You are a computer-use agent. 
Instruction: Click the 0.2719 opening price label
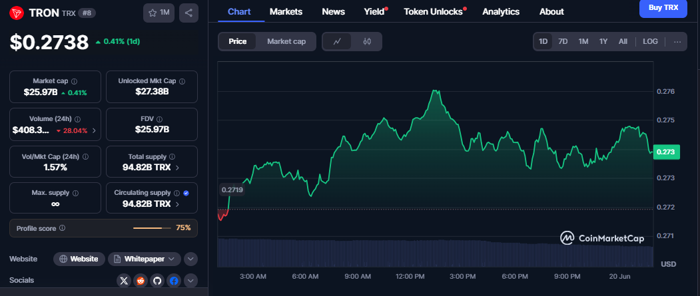pyautogui.click(x=231, y=190)
